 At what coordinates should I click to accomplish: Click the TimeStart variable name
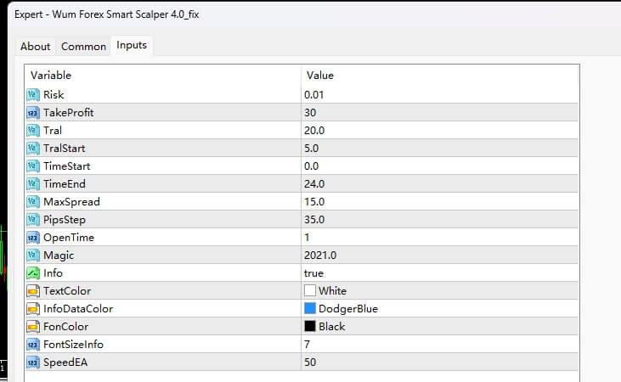pyautogui.click(x=67, y=166)
